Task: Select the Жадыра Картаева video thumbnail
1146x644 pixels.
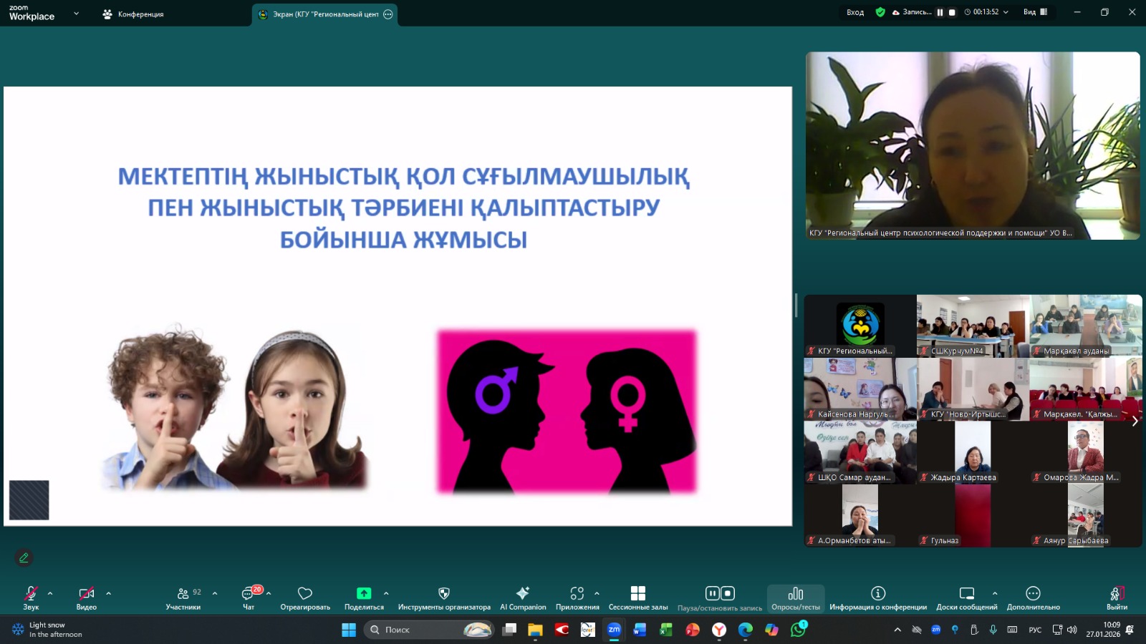Action: pos(973,453)
